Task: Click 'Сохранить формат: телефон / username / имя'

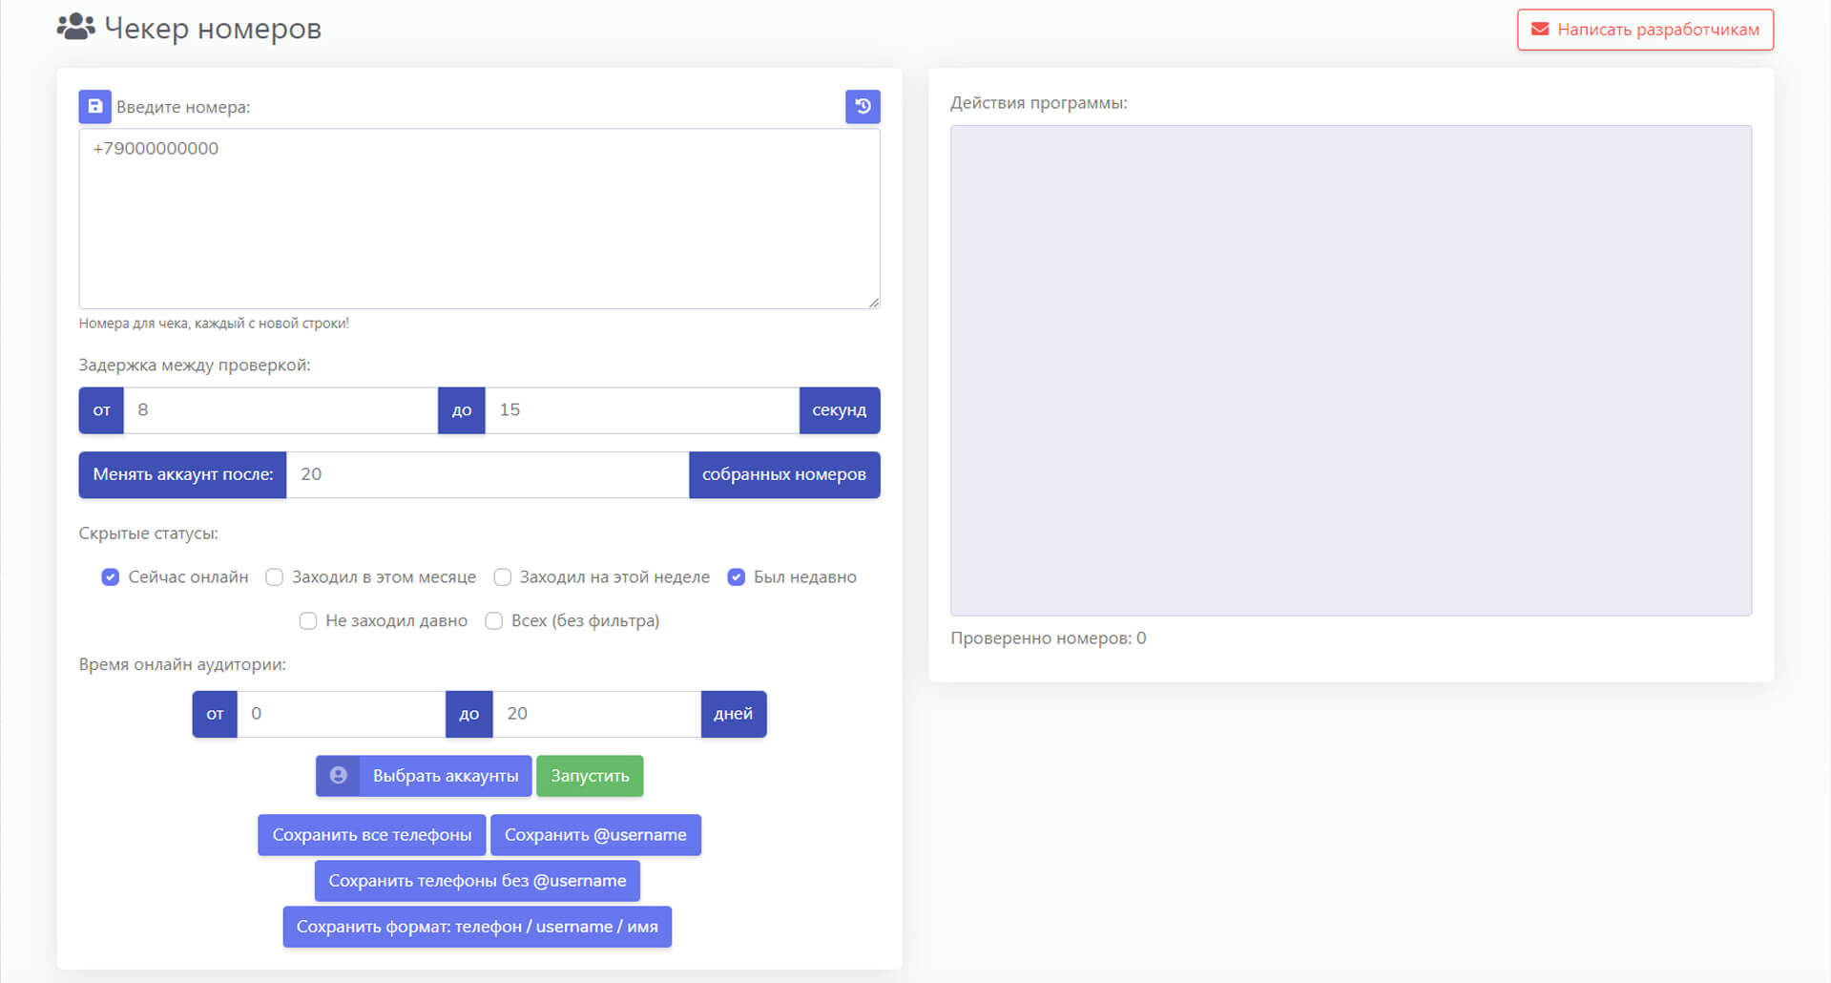Action: tap(477, 927)
